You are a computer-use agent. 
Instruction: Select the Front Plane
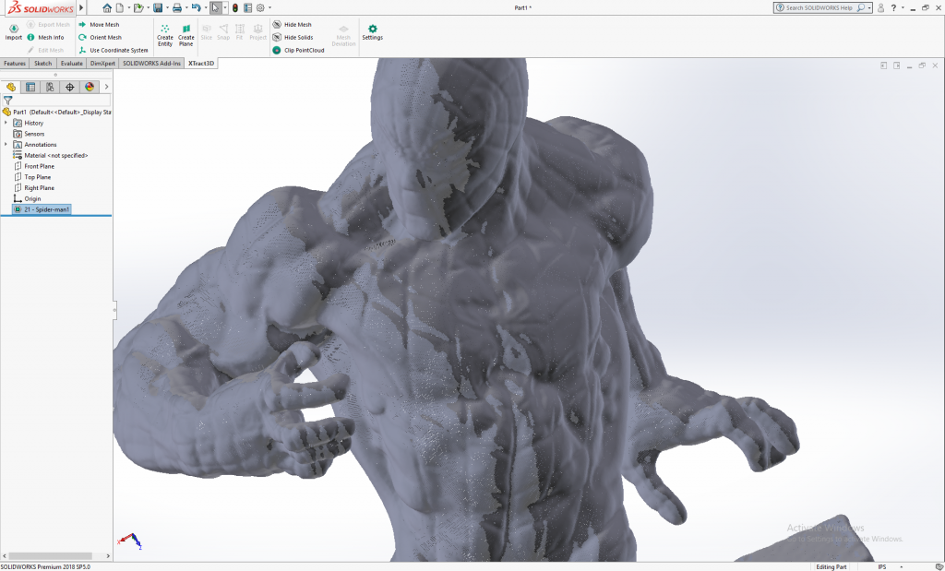(34, 166)
